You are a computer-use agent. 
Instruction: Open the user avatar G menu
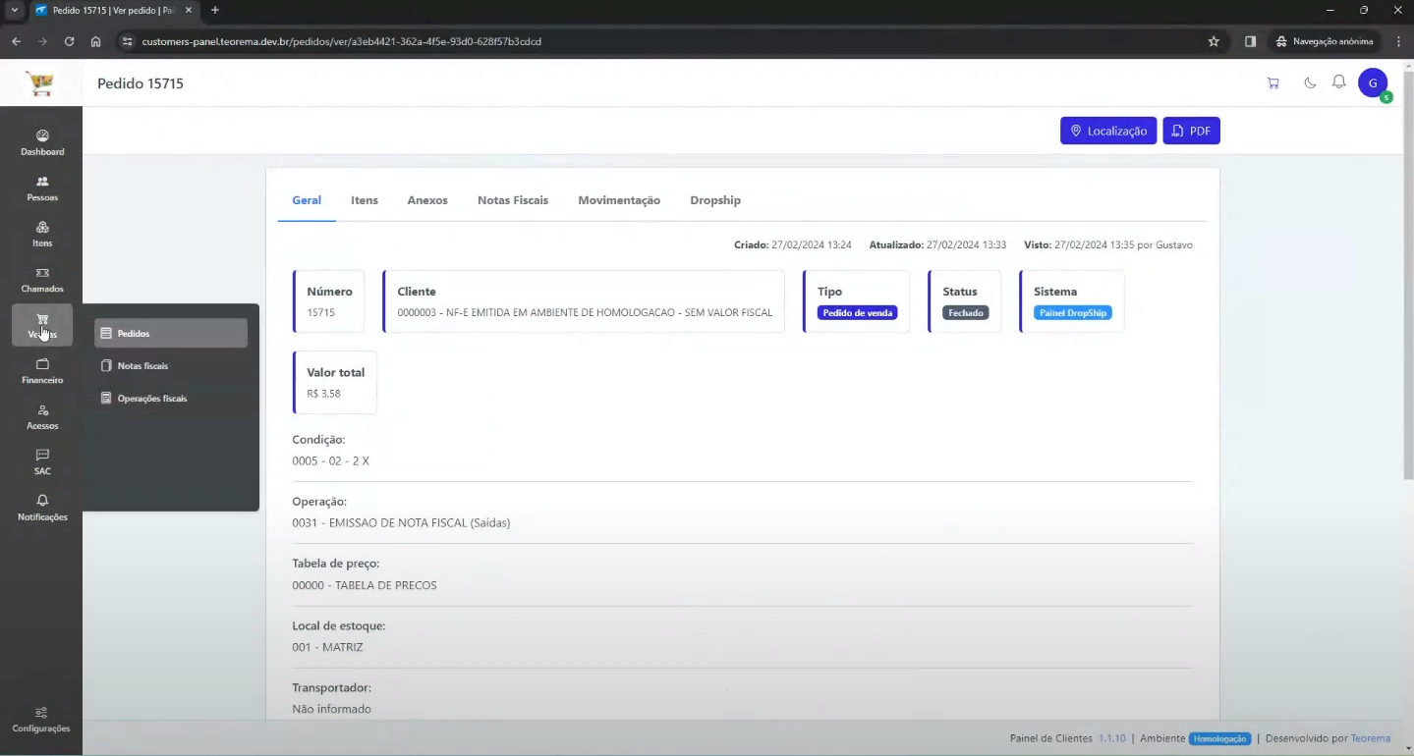tap(1373, 83)
